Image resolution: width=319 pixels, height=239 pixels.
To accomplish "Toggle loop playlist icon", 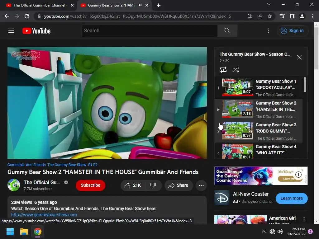I will (223, 70).
